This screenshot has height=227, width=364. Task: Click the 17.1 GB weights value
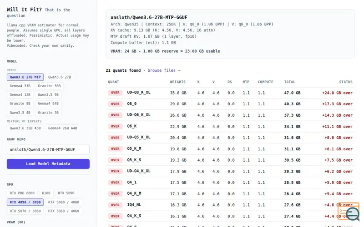click(x=178, y=194)
